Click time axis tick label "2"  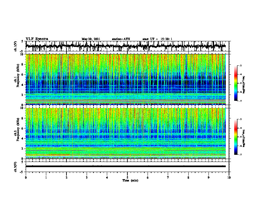66,178
